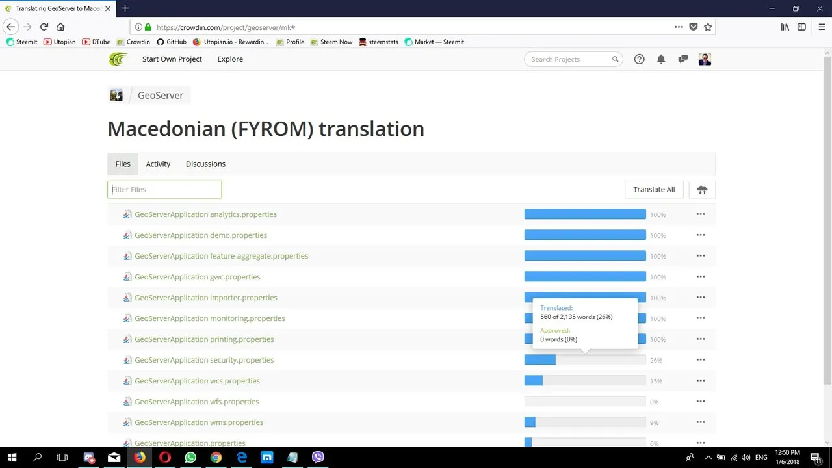This screenshot has height=468, width=832.
Task: Click the security.properties 26% progress bar
Action: 585,360
